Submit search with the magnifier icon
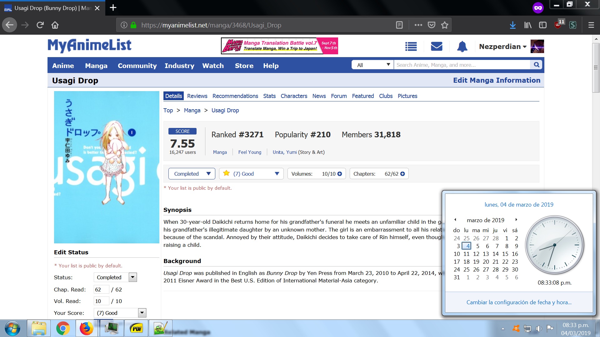 click(x=537, y=65)
